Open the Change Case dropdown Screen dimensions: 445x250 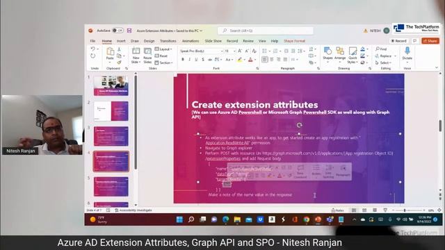click(229, 60)
